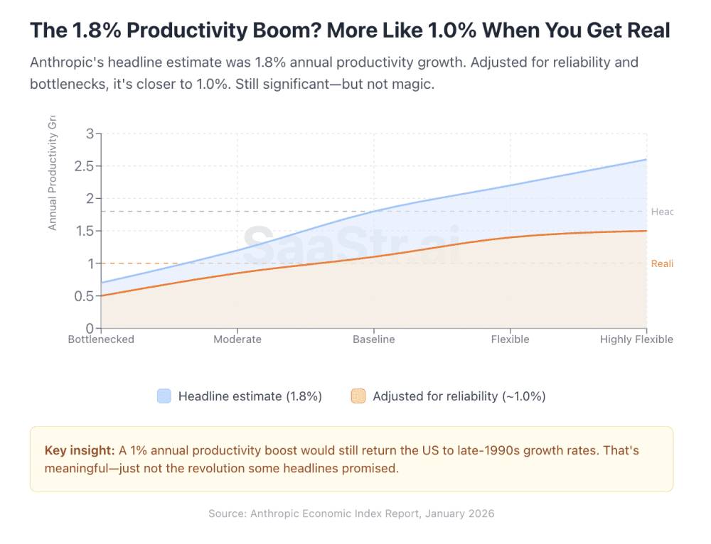This screenshot has height=544, width=711.
Task: Click the blue Headline estimate legend swatch
Action: coord(164,396)
